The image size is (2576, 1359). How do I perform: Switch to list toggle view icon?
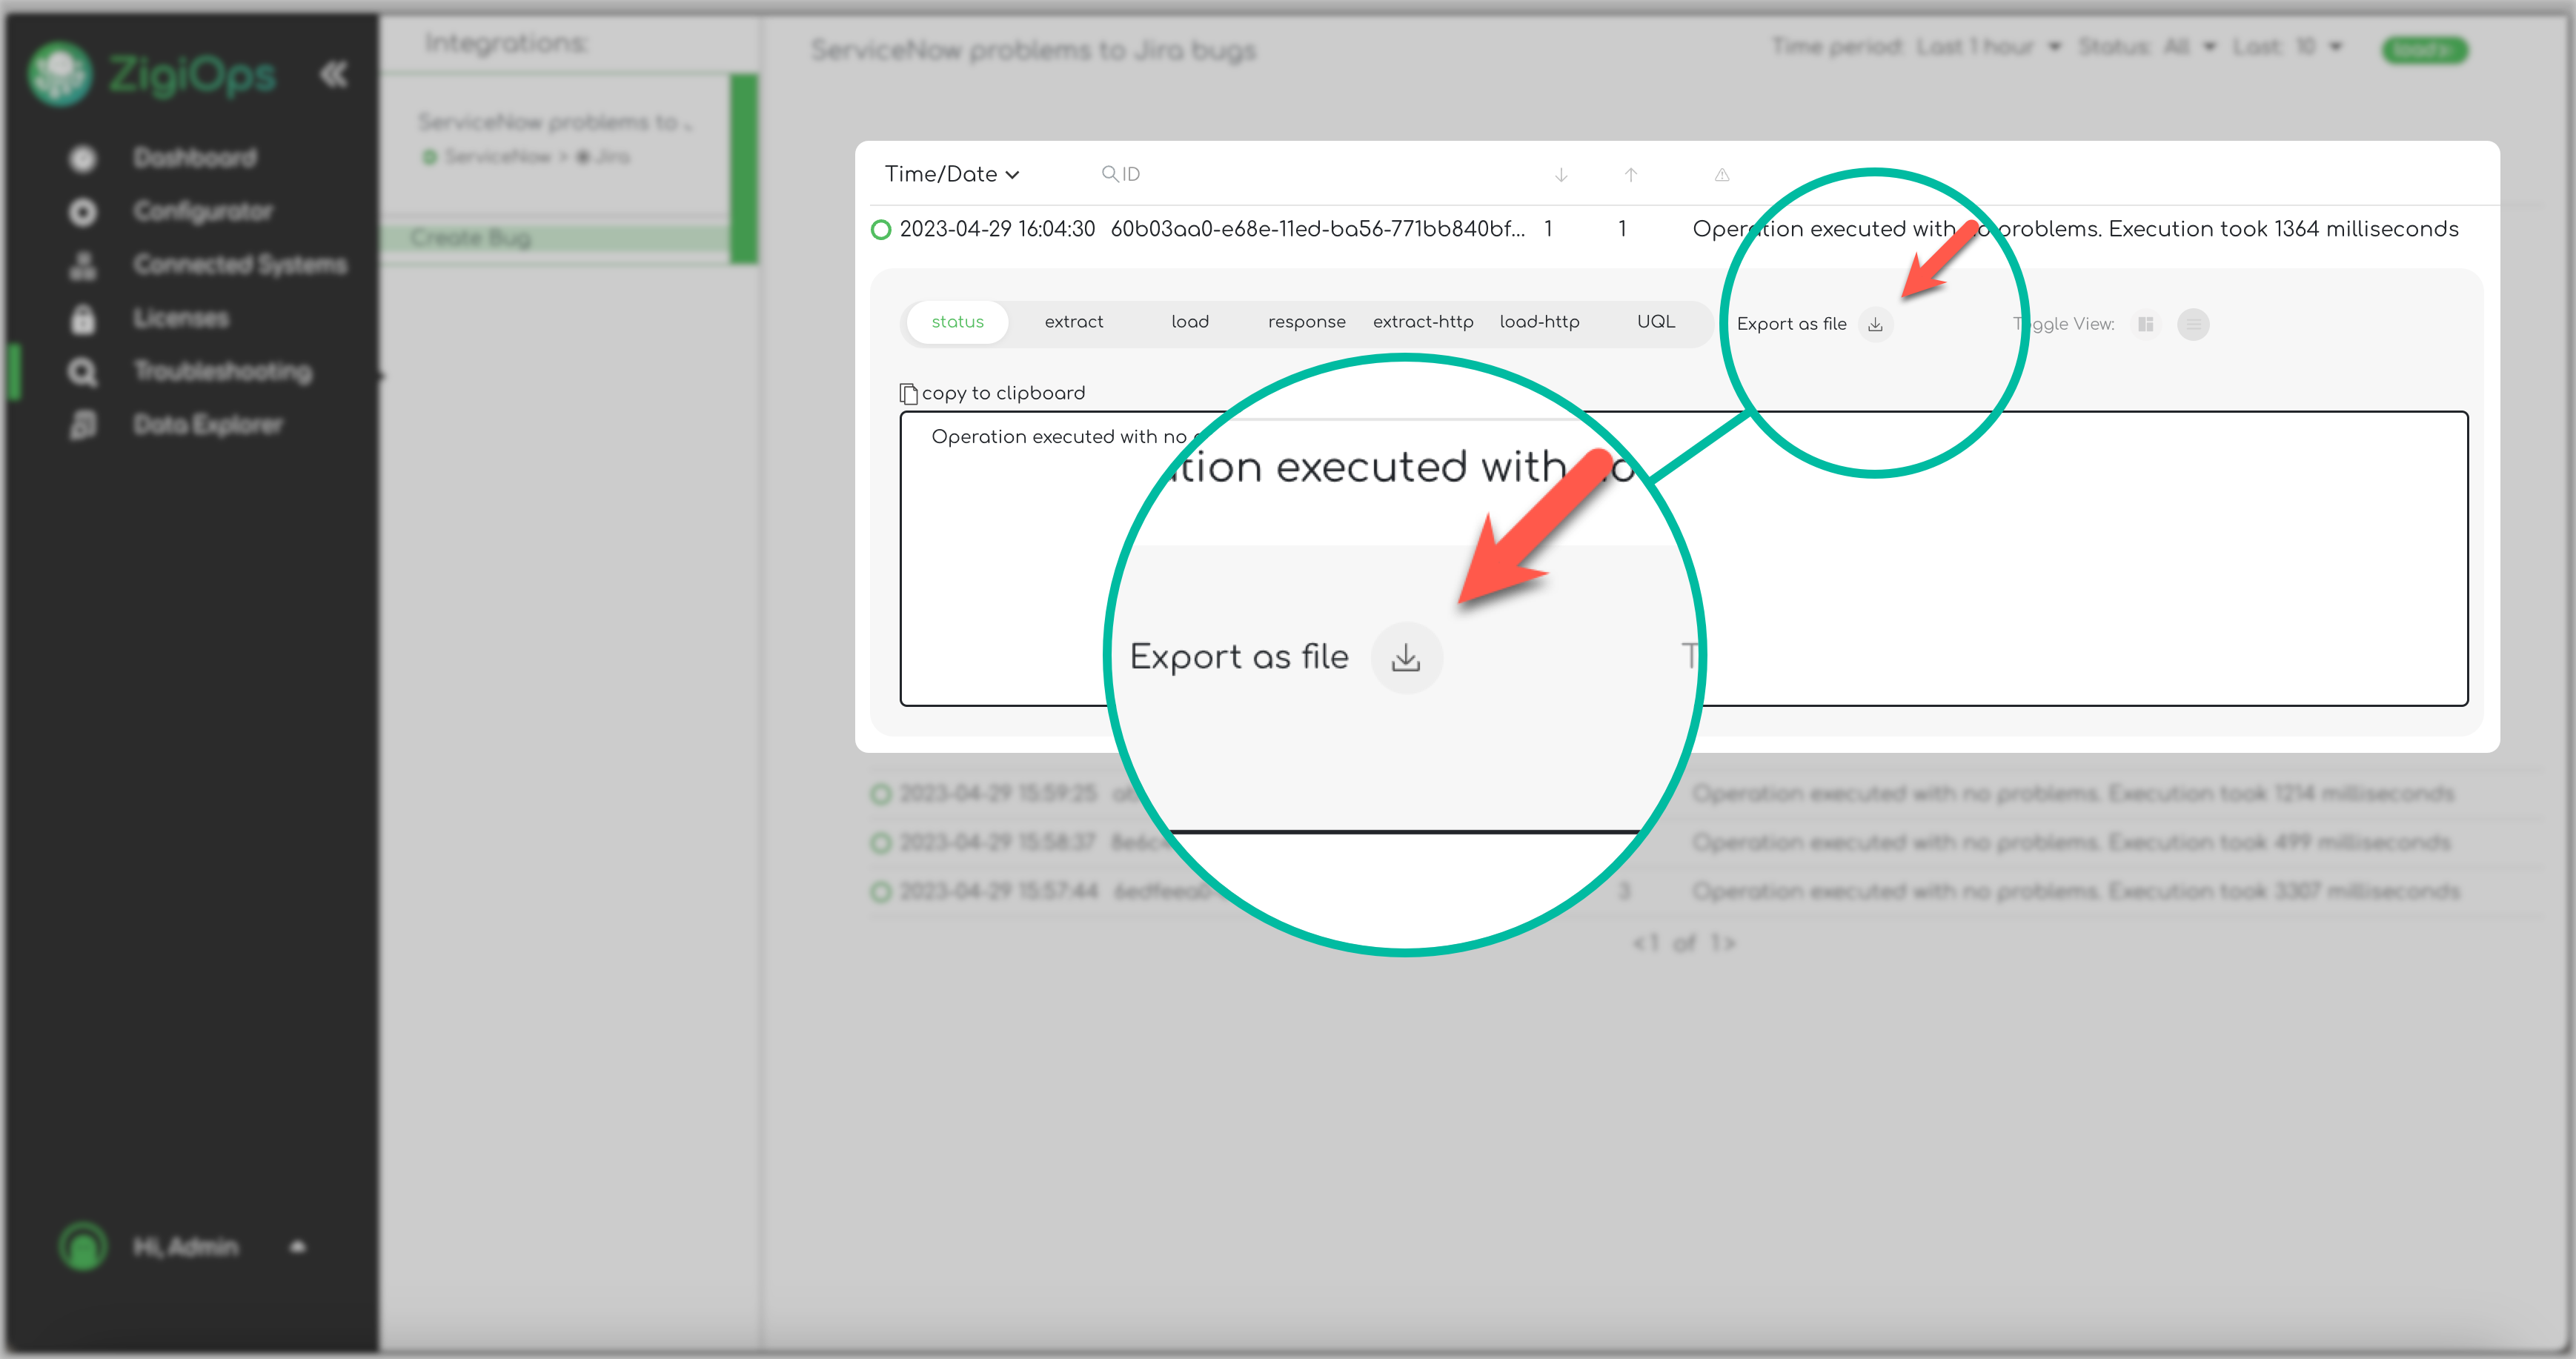(x=2193, y=324)
